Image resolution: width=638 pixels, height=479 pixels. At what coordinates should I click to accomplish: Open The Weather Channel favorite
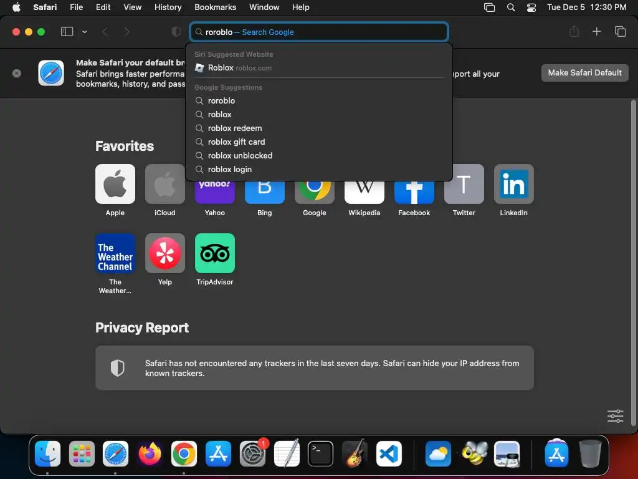coord(115,253)
